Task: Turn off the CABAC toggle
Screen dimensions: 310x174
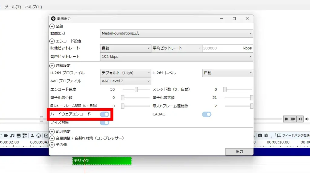Action: pyautogui.click(x=207, y=114)
